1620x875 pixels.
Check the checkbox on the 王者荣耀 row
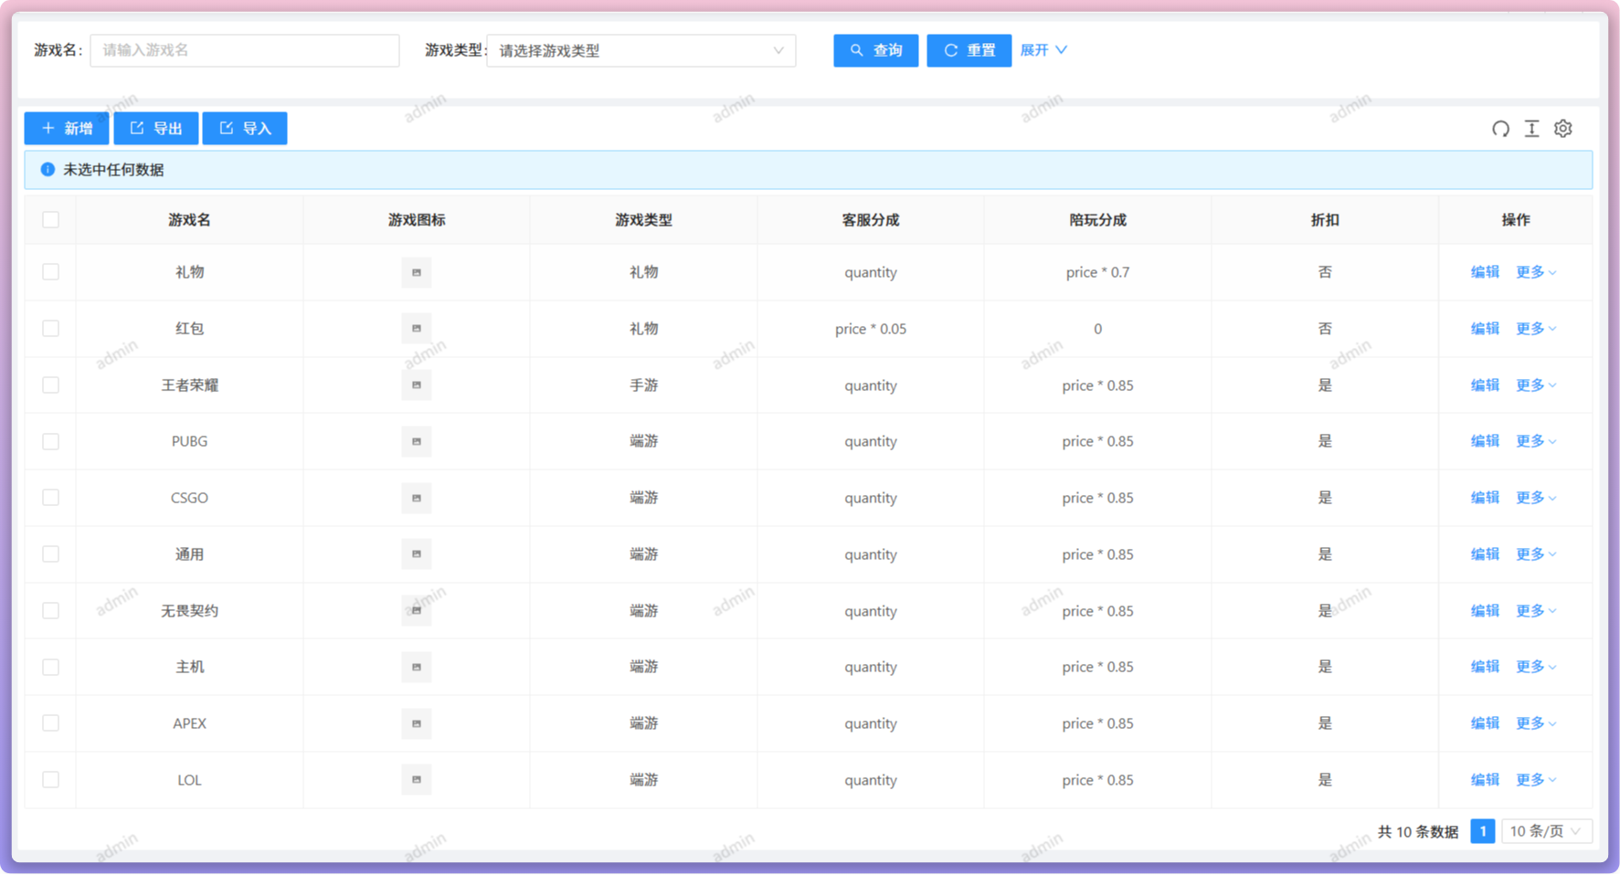50,385
